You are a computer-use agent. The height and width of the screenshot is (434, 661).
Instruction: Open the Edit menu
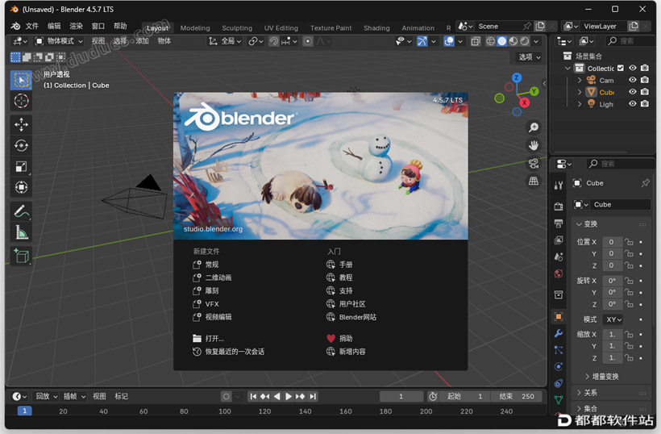point(54,26)
